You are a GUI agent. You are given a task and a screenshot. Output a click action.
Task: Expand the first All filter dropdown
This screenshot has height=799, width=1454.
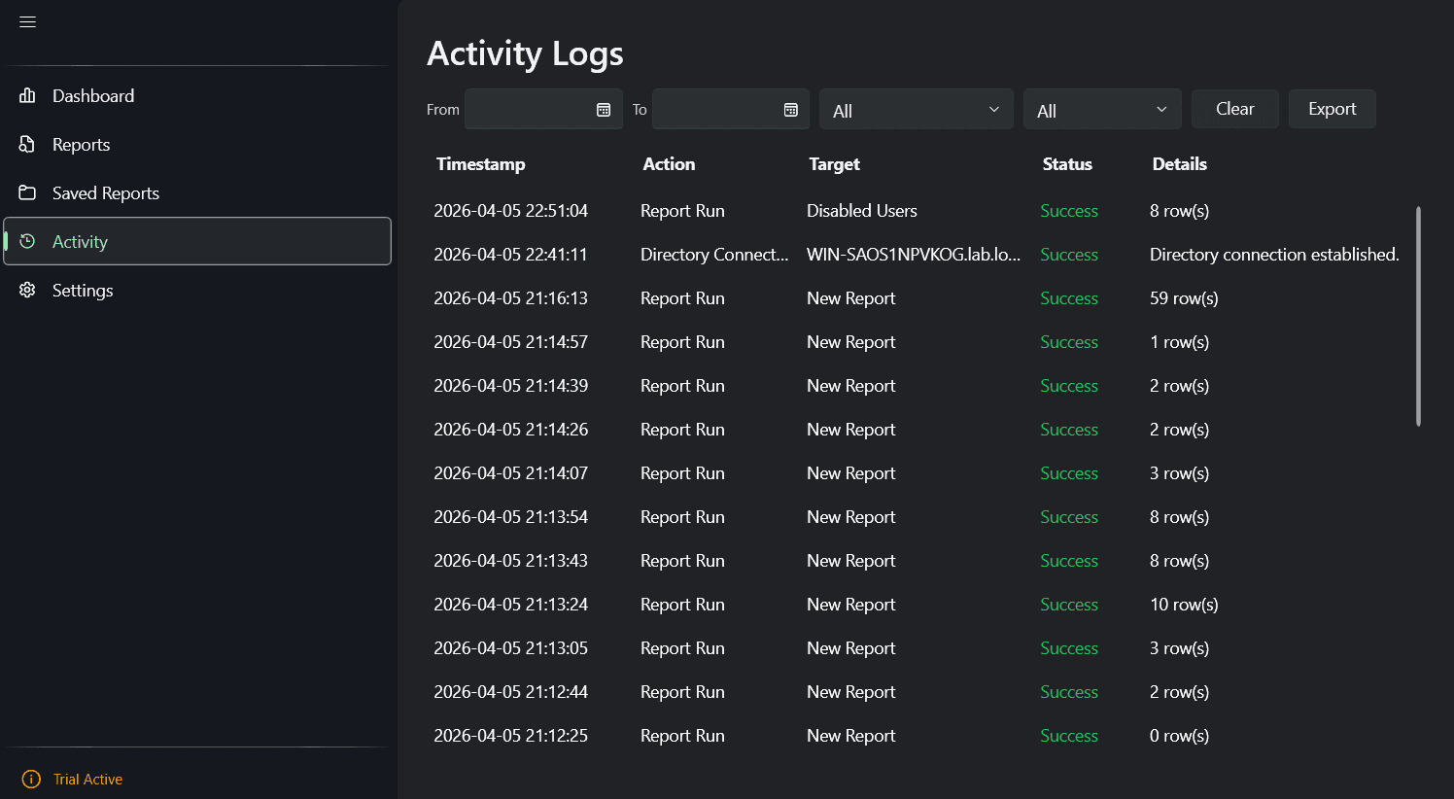click(x=916, y=109)
